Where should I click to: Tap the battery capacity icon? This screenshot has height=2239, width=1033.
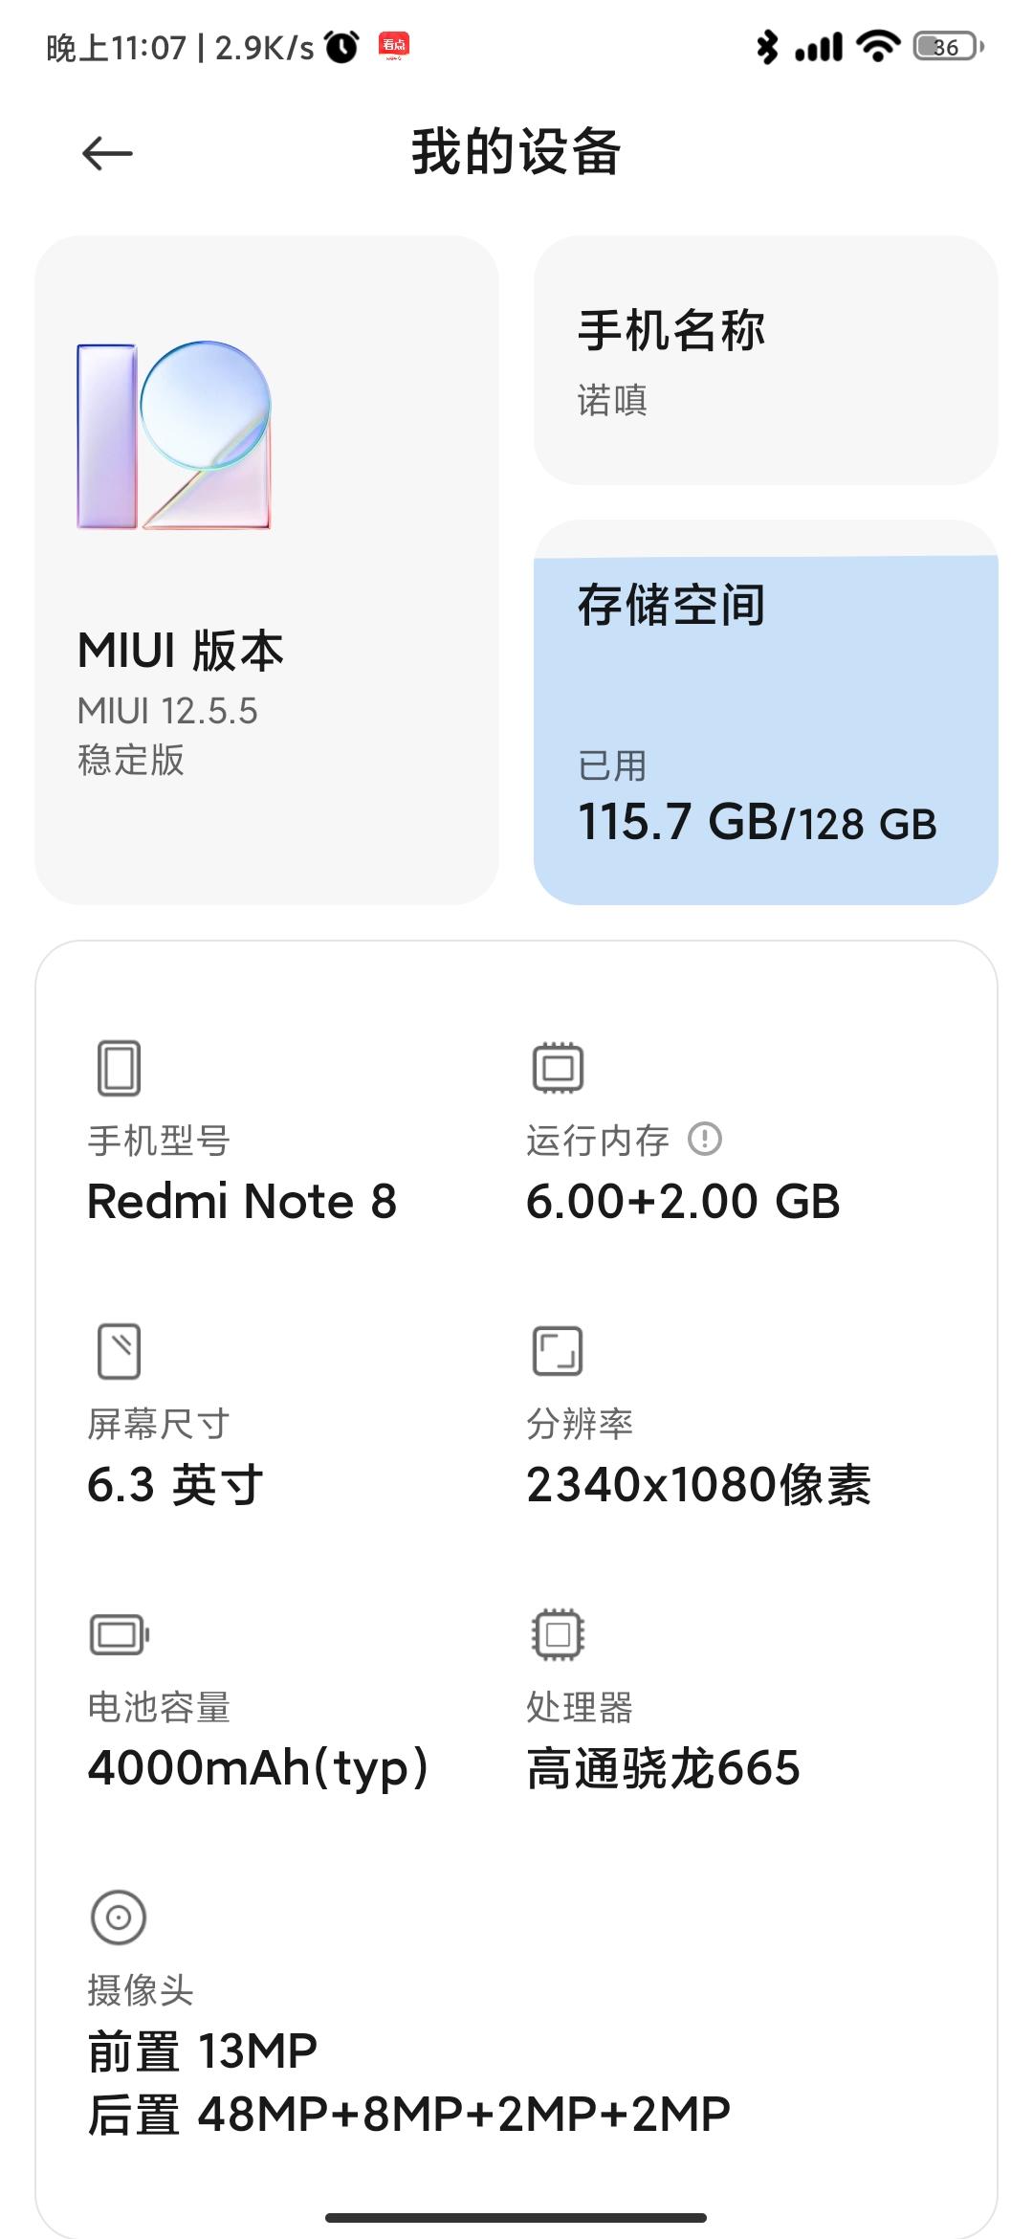[x=119, y=1634]
